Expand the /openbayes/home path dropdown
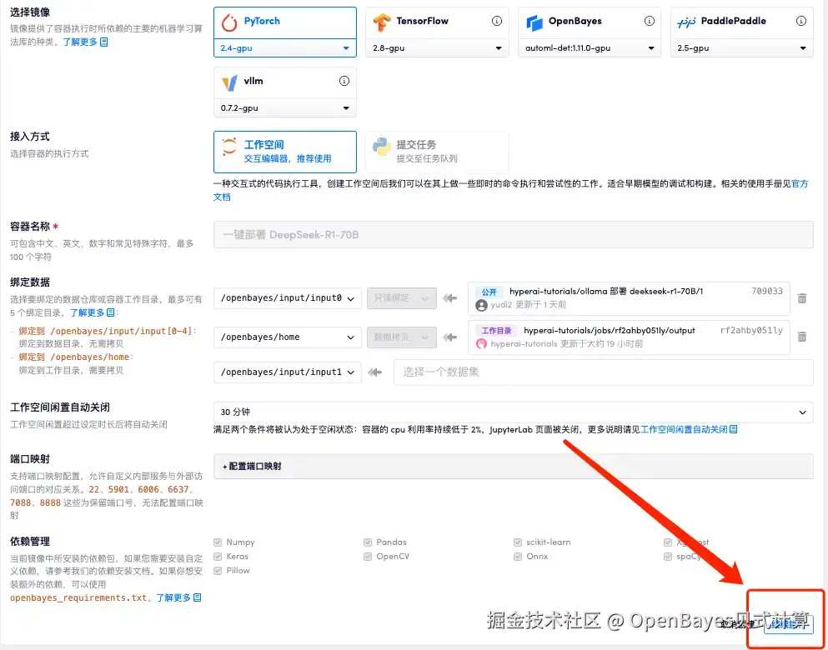This screenshot has width=828, height=650. (288, 337)
